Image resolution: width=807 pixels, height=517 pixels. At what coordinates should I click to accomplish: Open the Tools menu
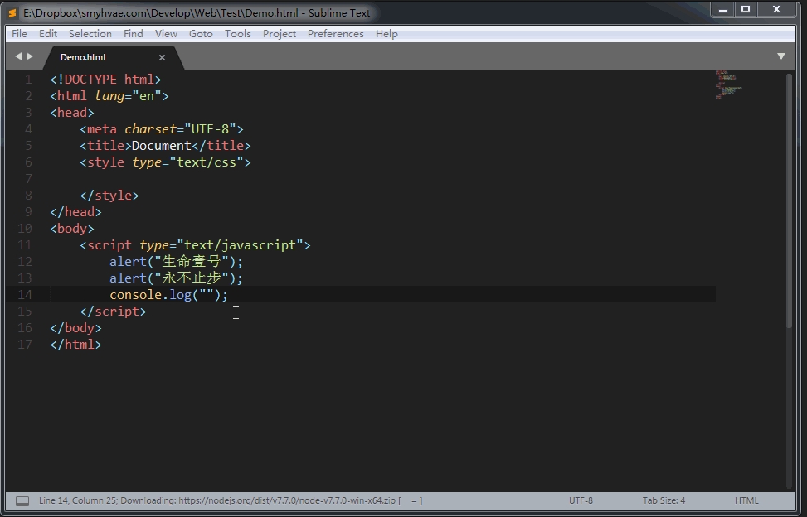(x=237, y=34)
